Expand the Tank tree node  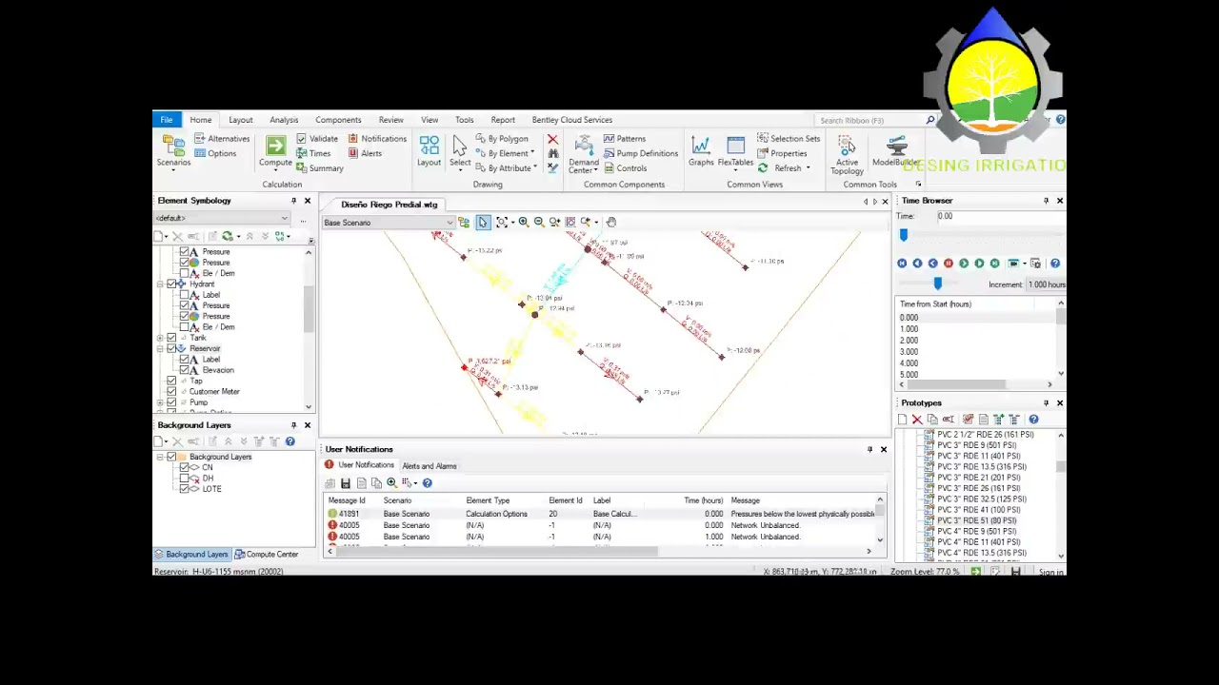tap(161, 338)
